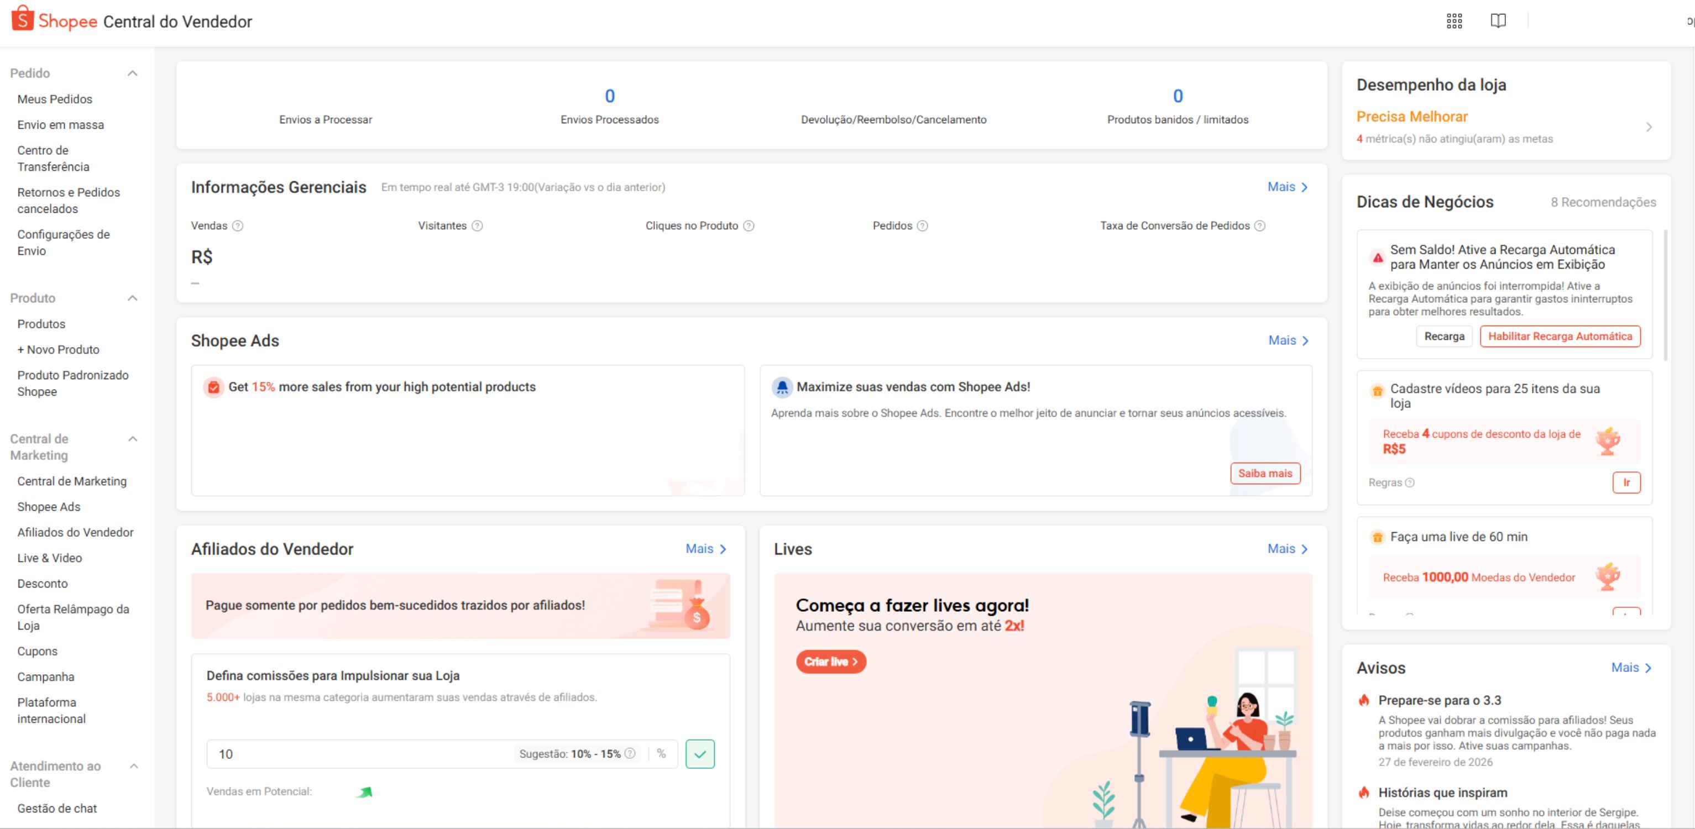Open 'Shopee Ads' from the sidebar menu
The height and width of the screenshot is (829, 1695).
49,507
